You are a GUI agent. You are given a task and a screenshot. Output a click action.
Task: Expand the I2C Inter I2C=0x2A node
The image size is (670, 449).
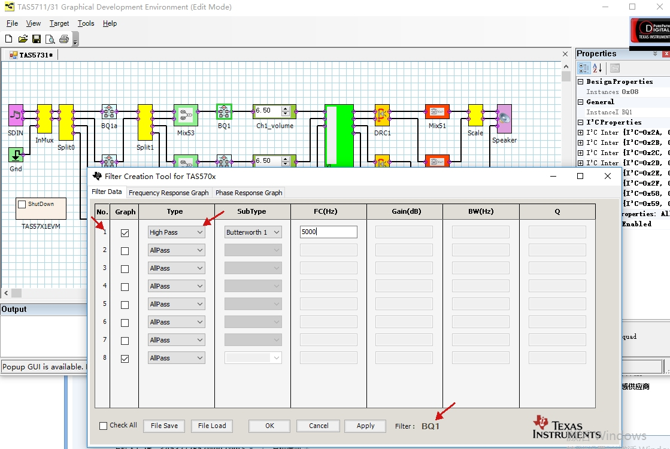tap(581, 132)
